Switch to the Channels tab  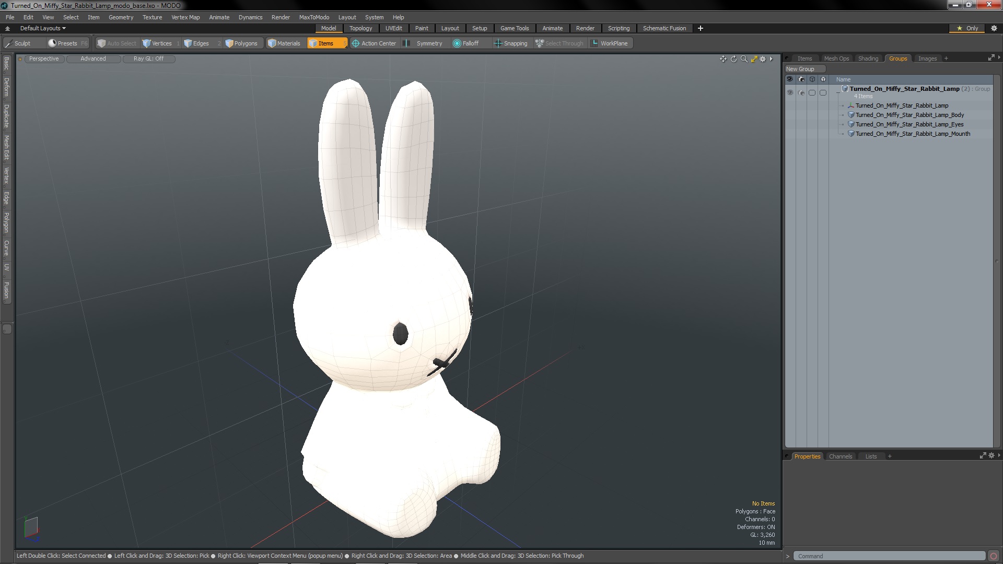coord(840,456)
